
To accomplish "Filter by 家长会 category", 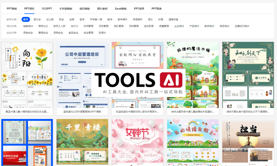I will (37, 19).
